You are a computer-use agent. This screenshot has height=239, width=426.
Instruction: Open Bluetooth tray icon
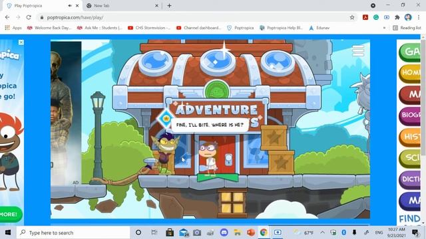click(x=343, y=232)
